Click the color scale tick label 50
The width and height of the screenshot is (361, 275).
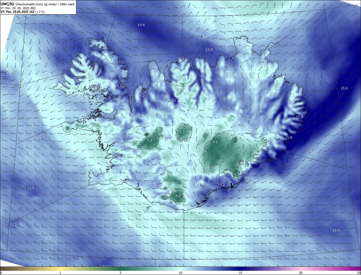coord(359,273)
